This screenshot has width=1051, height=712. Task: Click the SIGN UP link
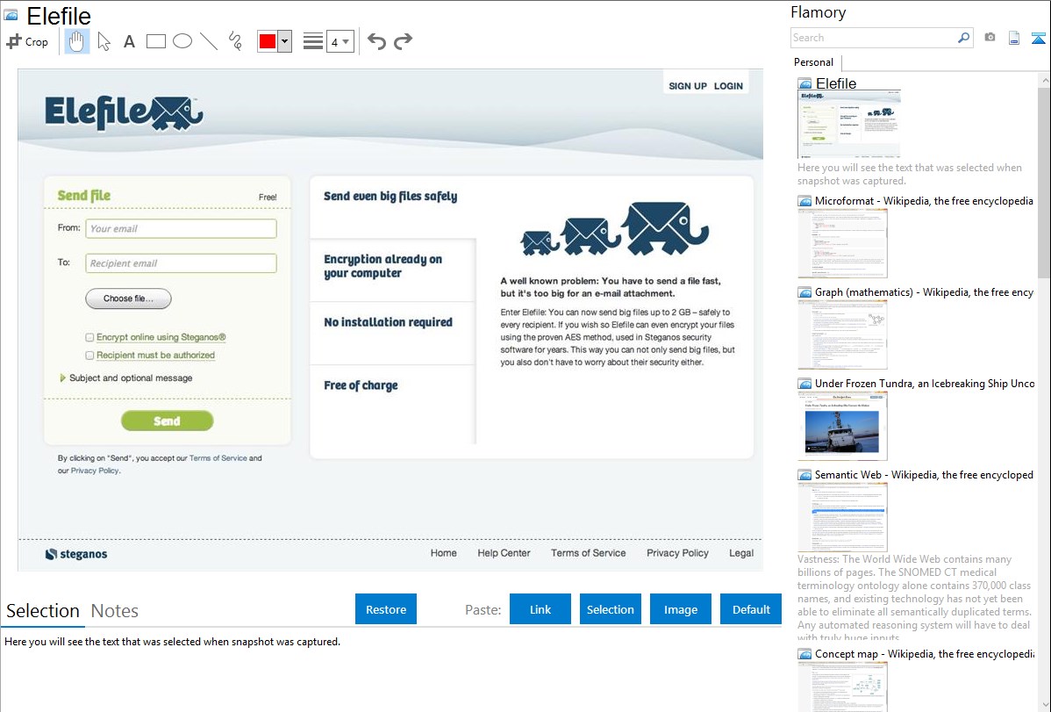click(688, 86)
